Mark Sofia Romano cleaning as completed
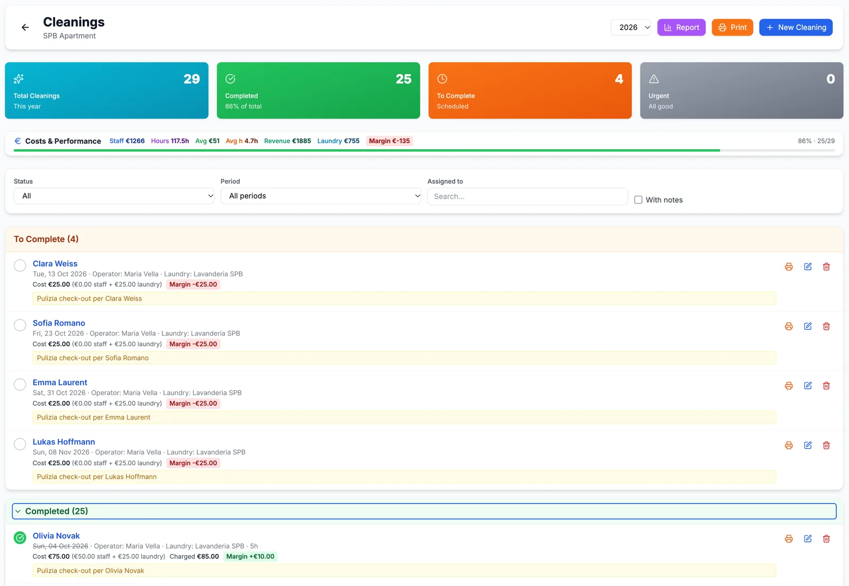The height and width of the screenshot is (586, 849). click(20, 325)
